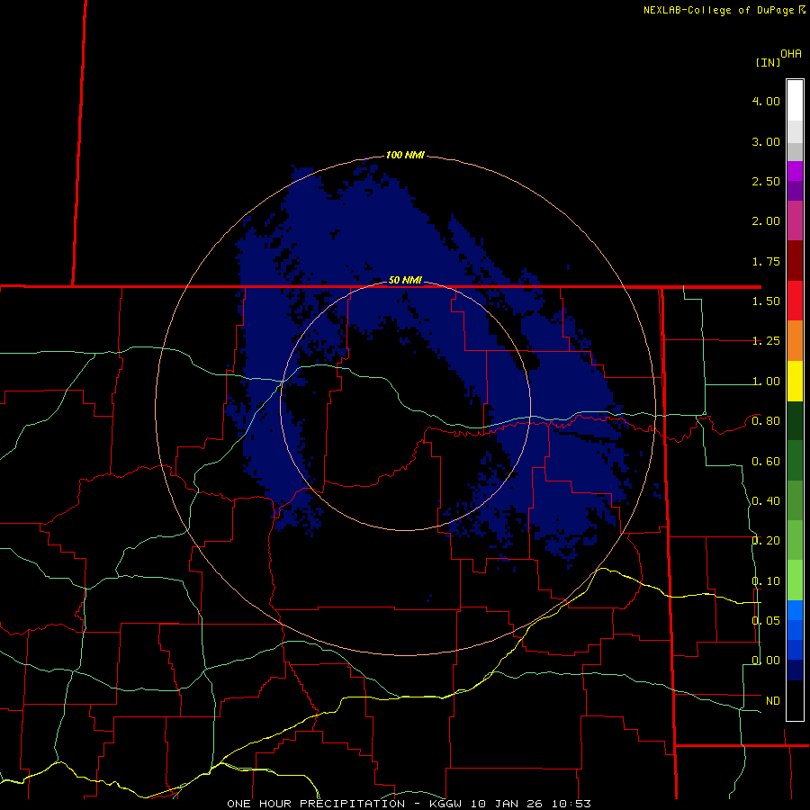This screenshot has height=810, width=810.
Task: Click the 1.75 legend value
Action: pyautogui.click(x=766, y=261)
